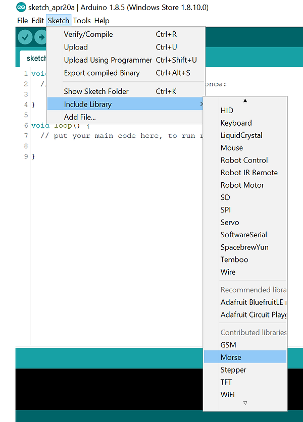303x422 pixels.
Task: Close the open Sketch menu
Action: pyautogui.click(x=59, y=21)
